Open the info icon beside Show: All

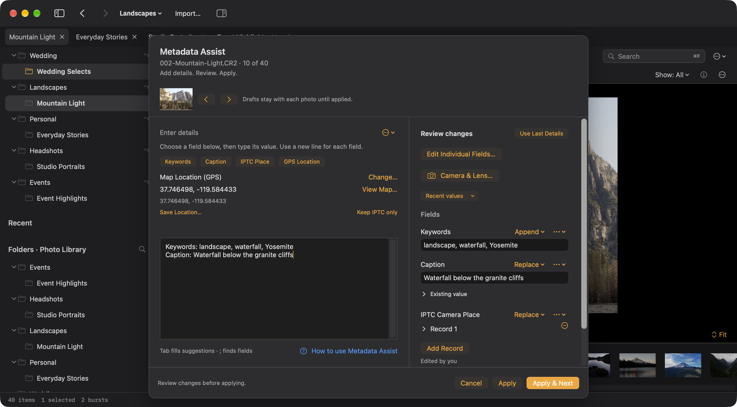click(703, 75)
